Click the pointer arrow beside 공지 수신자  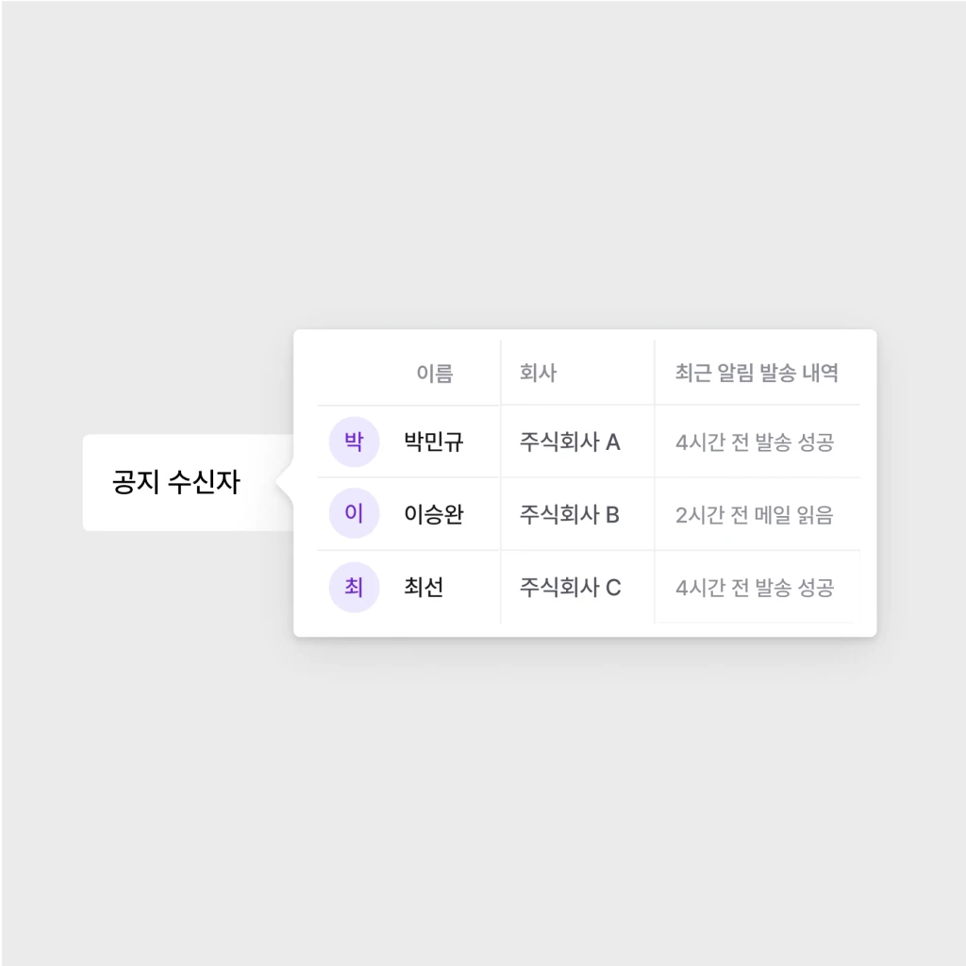284,482
